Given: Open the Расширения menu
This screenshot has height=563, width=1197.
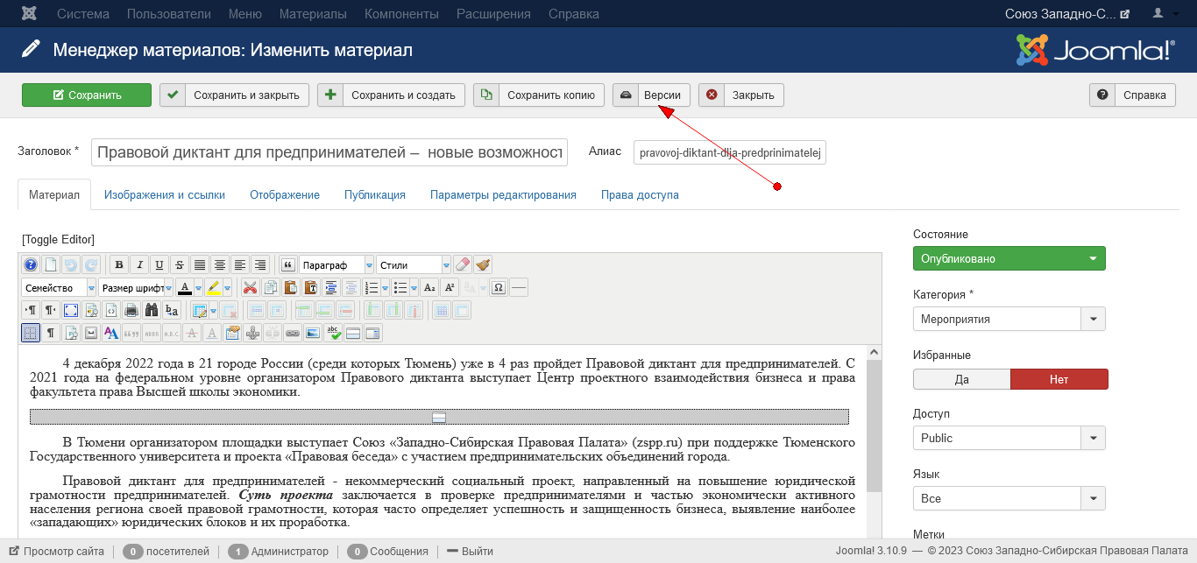Looking at the screenshot, I should [x=493, y=14].
